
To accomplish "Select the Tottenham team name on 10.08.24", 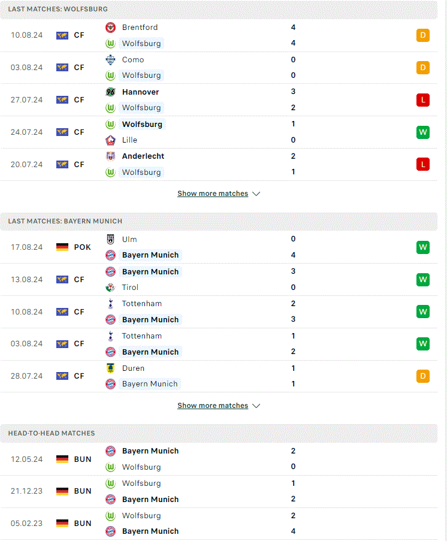I will pos(142,304).
